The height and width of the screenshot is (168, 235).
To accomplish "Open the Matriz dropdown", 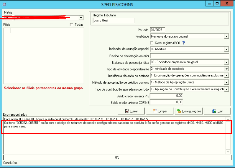I will (81, 18).
